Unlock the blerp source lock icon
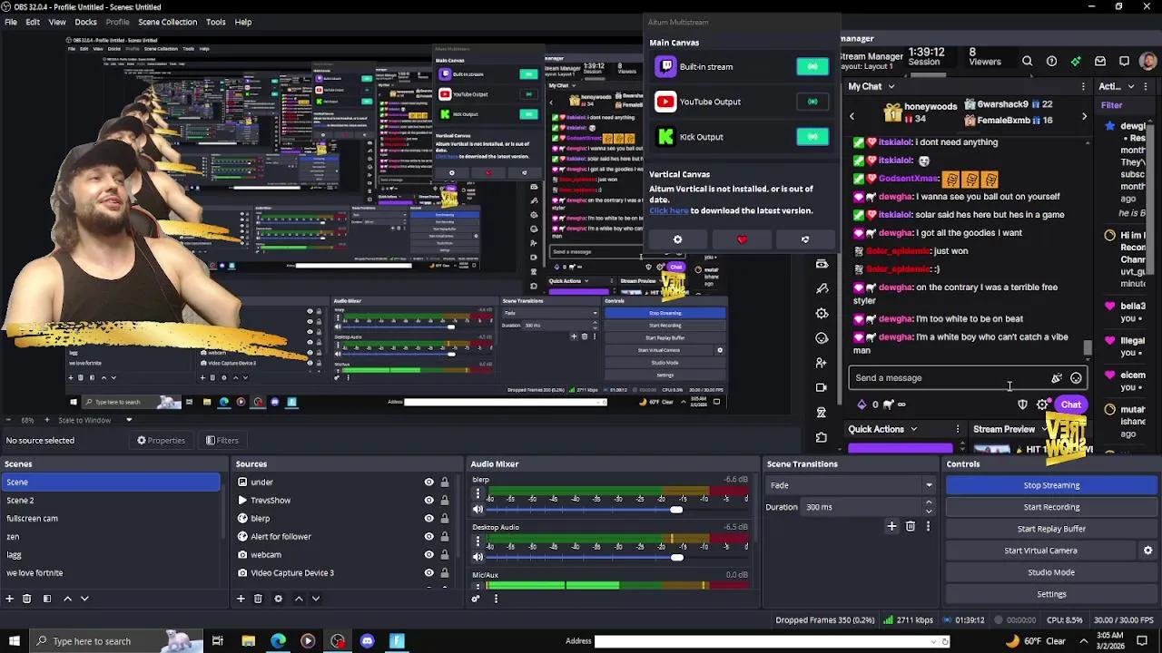Screen dimensions: 1162x653 444,519
